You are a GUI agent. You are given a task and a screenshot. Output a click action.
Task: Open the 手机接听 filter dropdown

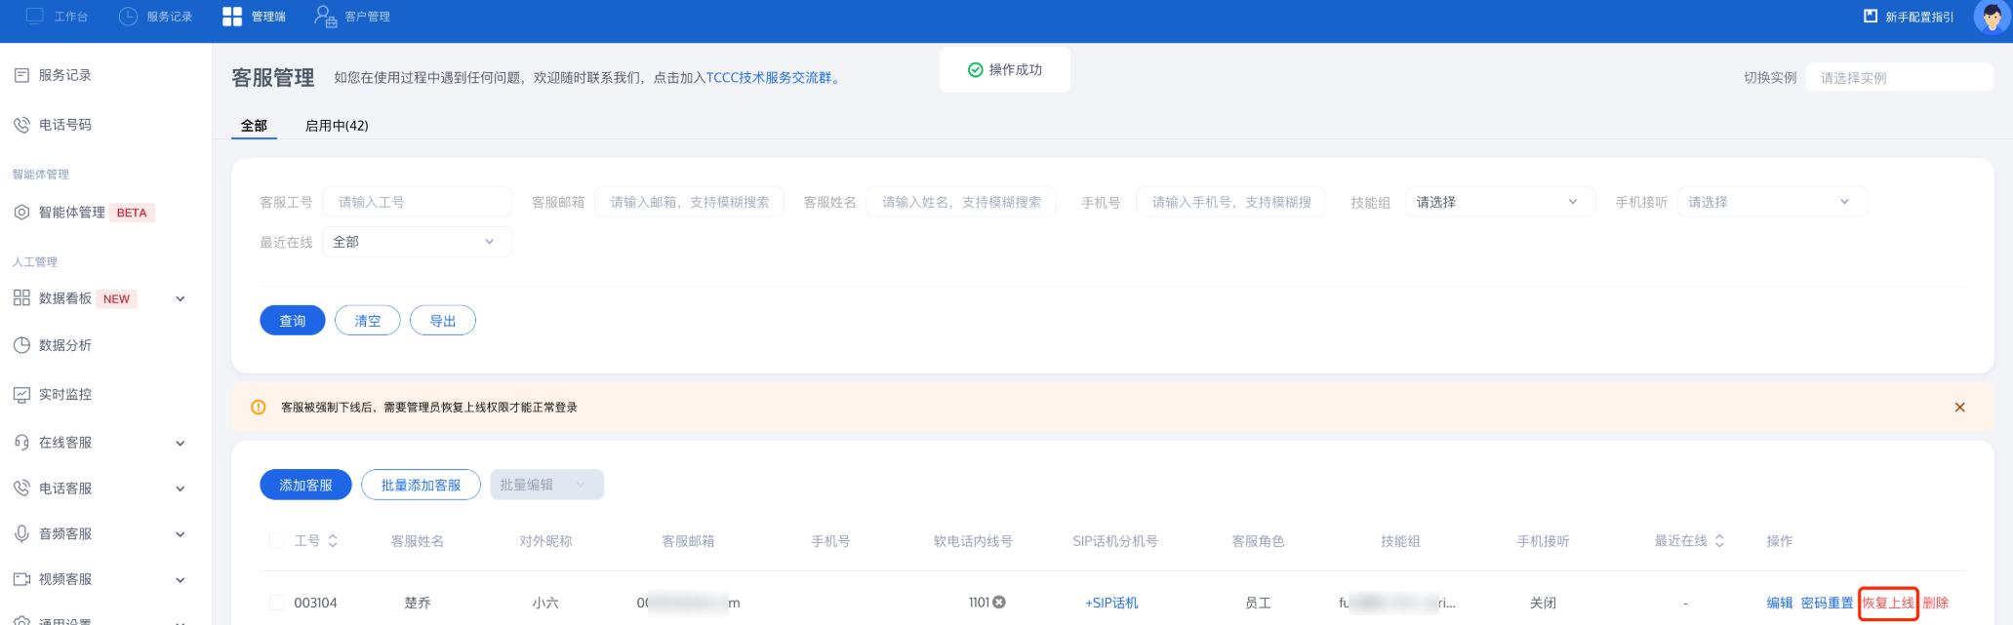tap(1772, 202)
